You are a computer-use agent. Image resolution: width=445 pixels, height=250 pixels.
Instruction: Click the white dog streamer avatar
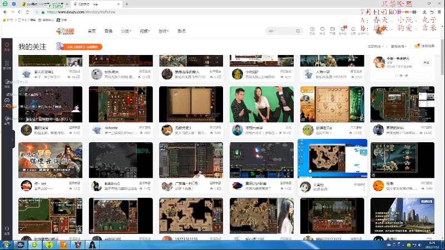tap(96, 74)
